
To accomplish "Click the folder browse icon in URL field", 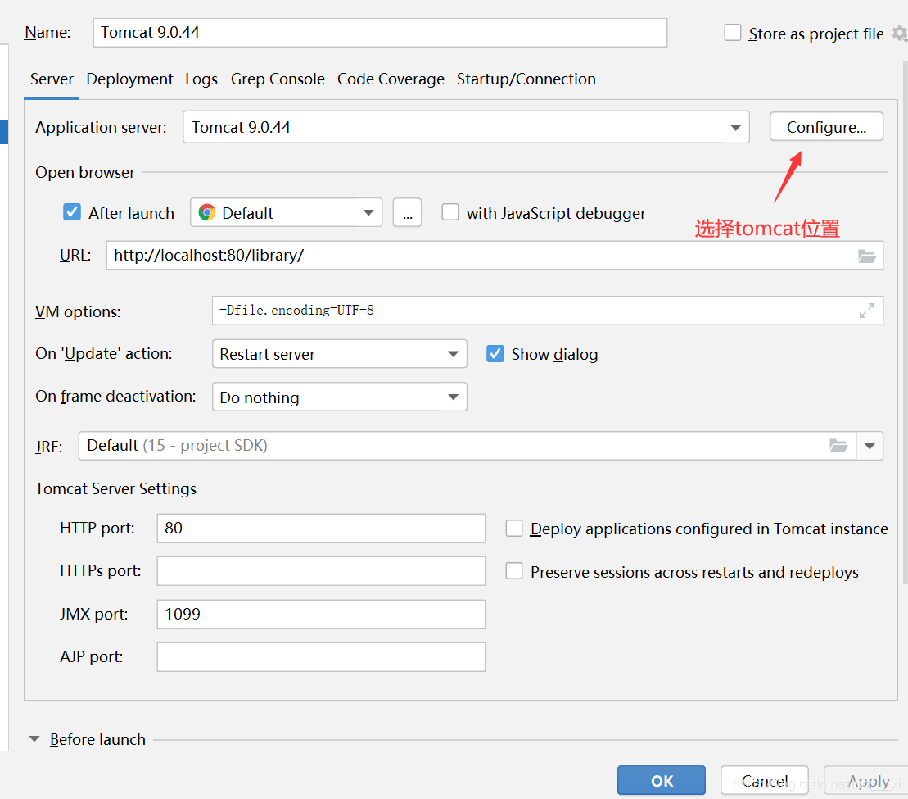I will point(866,256).
